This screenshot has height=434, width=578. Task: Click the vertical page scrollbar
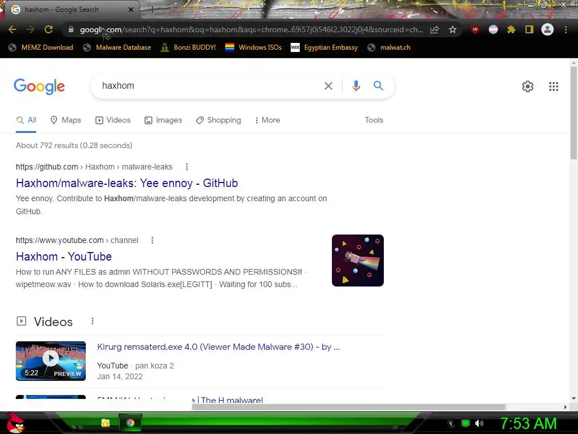[x=573, y=112]
